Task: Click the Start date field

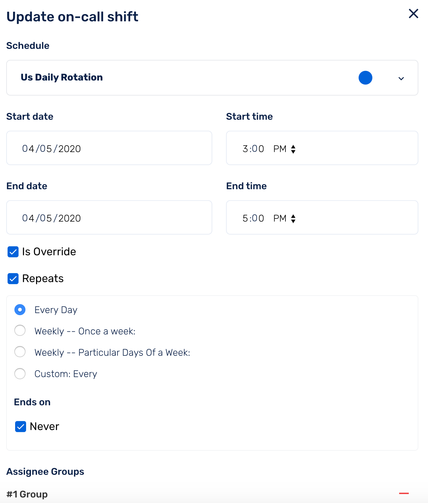Action: click(109, 148)
